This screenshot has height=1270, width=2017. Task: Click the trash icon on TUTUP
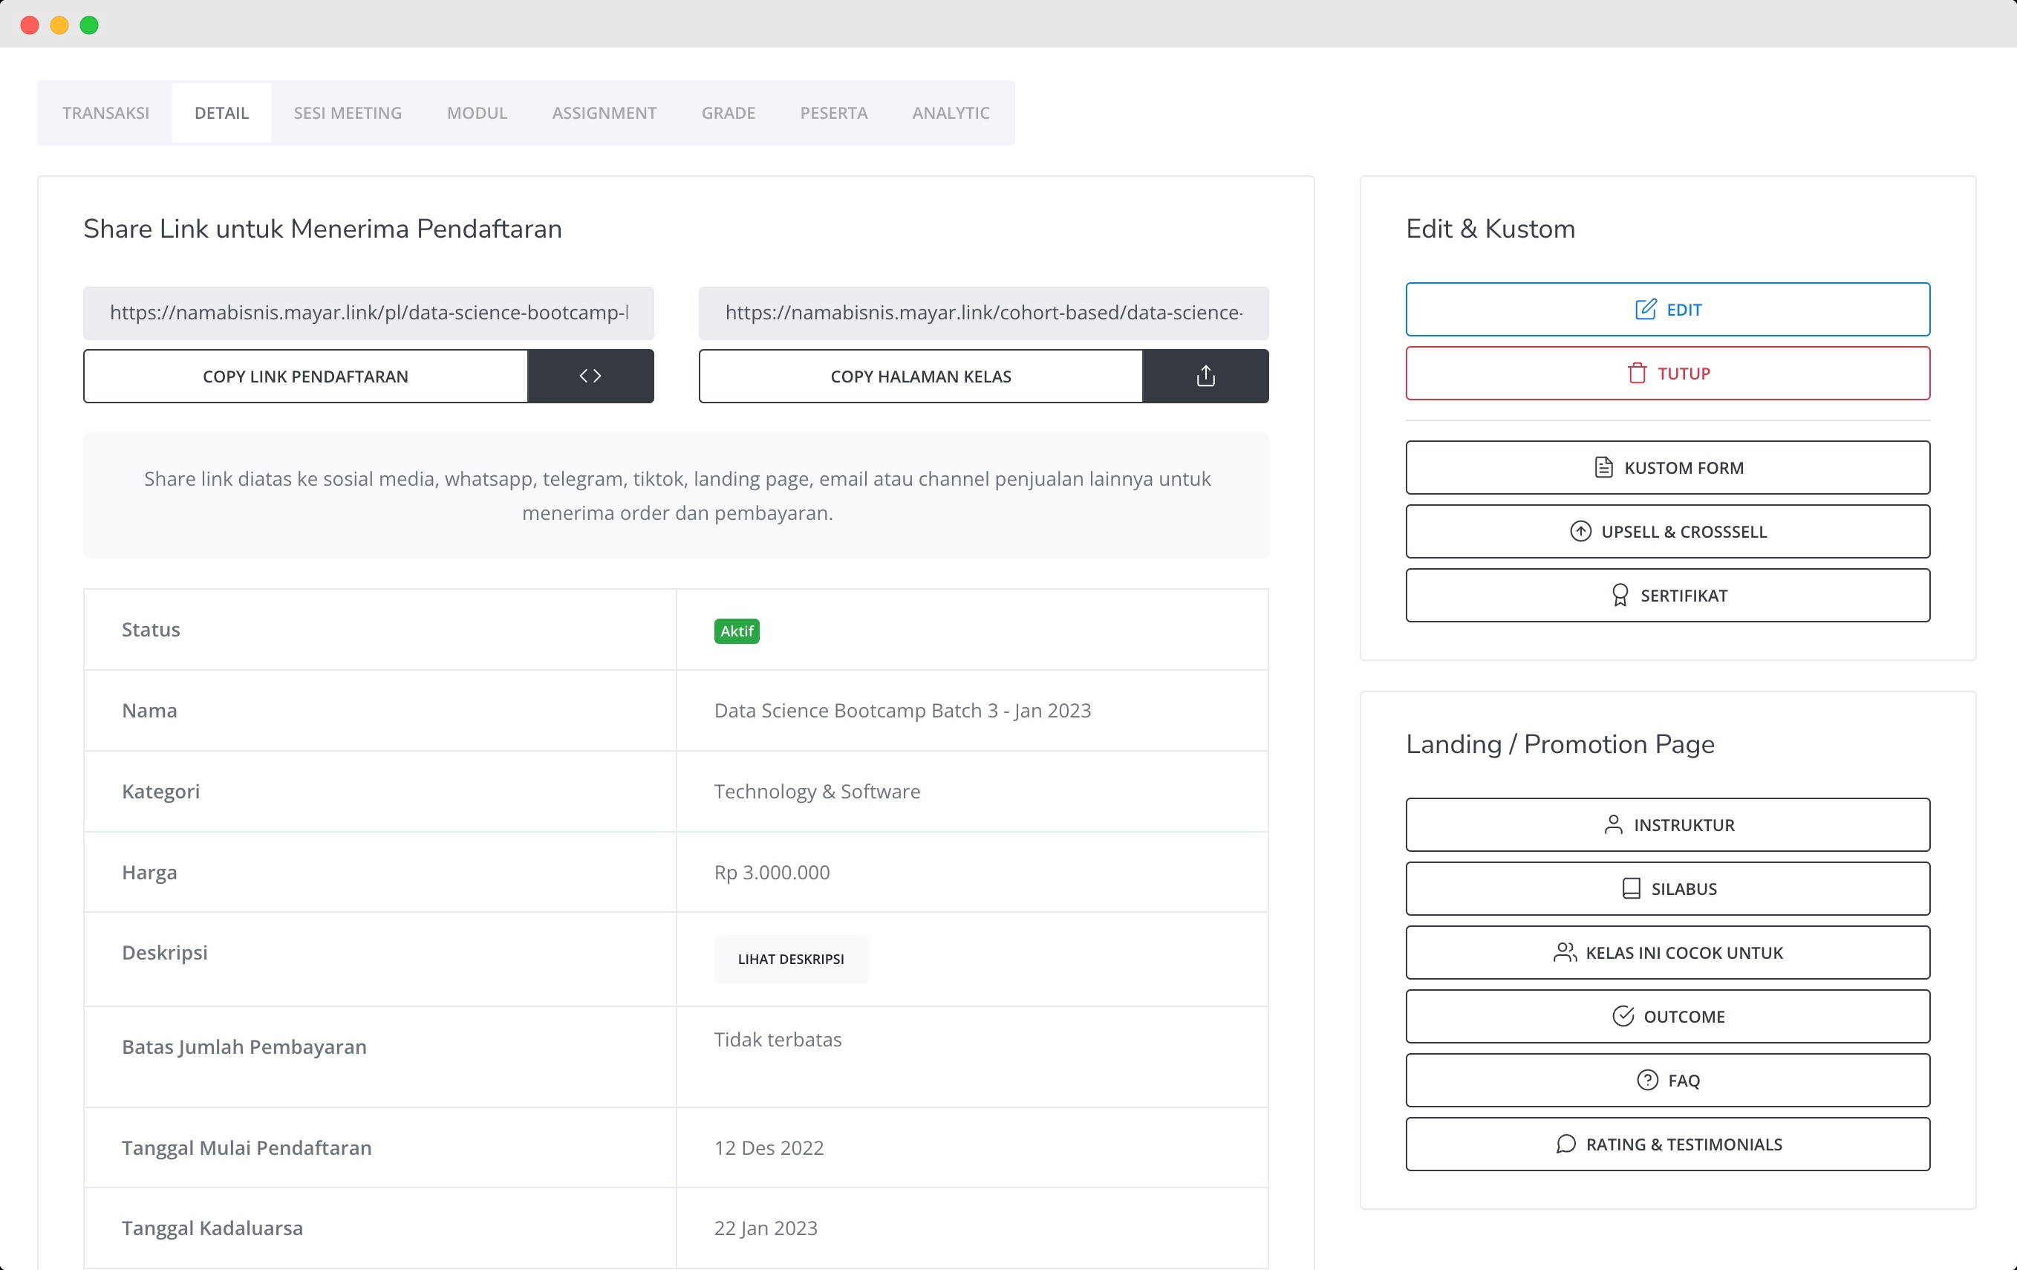1636,374
